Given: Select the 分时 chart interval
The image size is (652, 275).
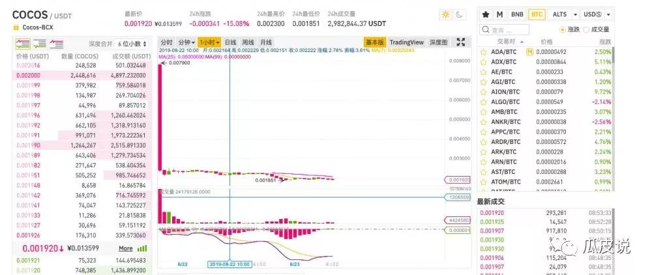Looking at the screenshot, I should [x=166, y=42].
